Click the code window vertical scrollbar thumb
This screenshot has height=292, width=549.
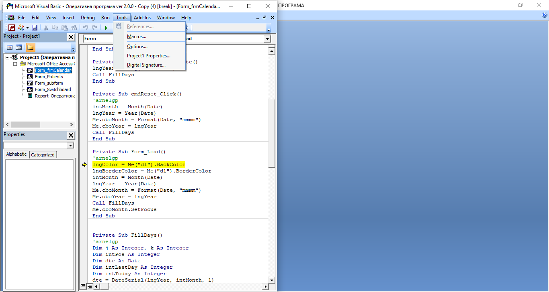click(272, 133)
